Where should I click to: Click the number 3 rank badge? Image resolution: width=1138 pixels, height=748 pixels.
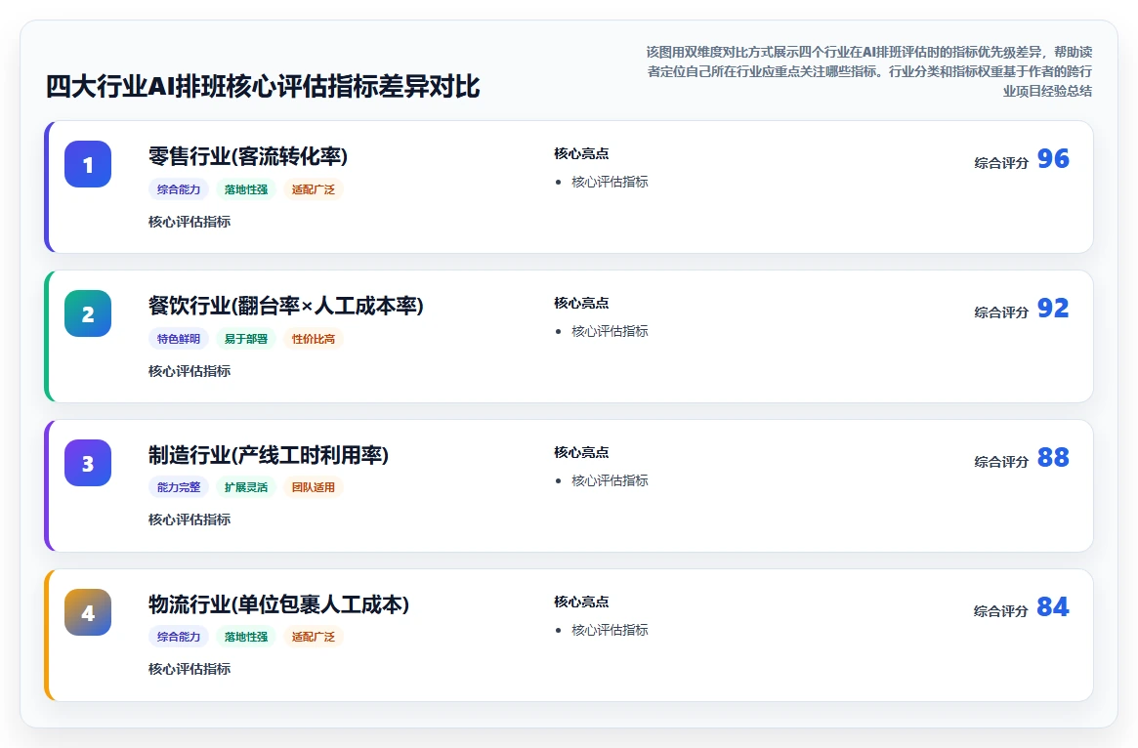coord(88,463)
